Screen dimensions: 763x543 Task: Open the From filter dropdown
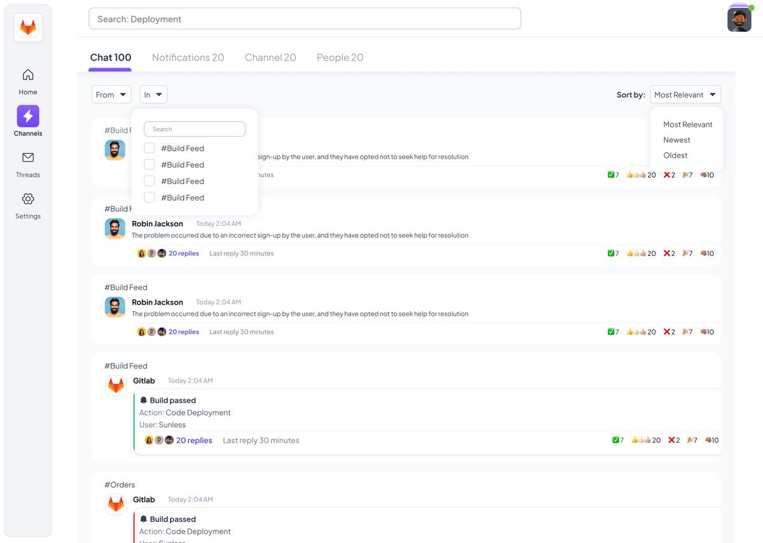coord(111,94)
